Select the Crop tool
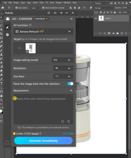The height and width of the screenshot is (158, 131). click(x=1, y=34)
